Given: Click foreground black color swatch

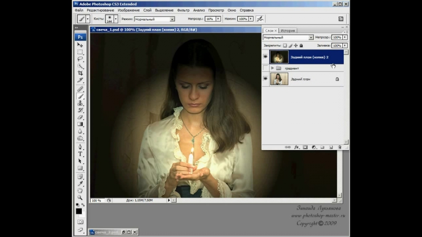Looking at the screenshot, I should tap(79, 211).
